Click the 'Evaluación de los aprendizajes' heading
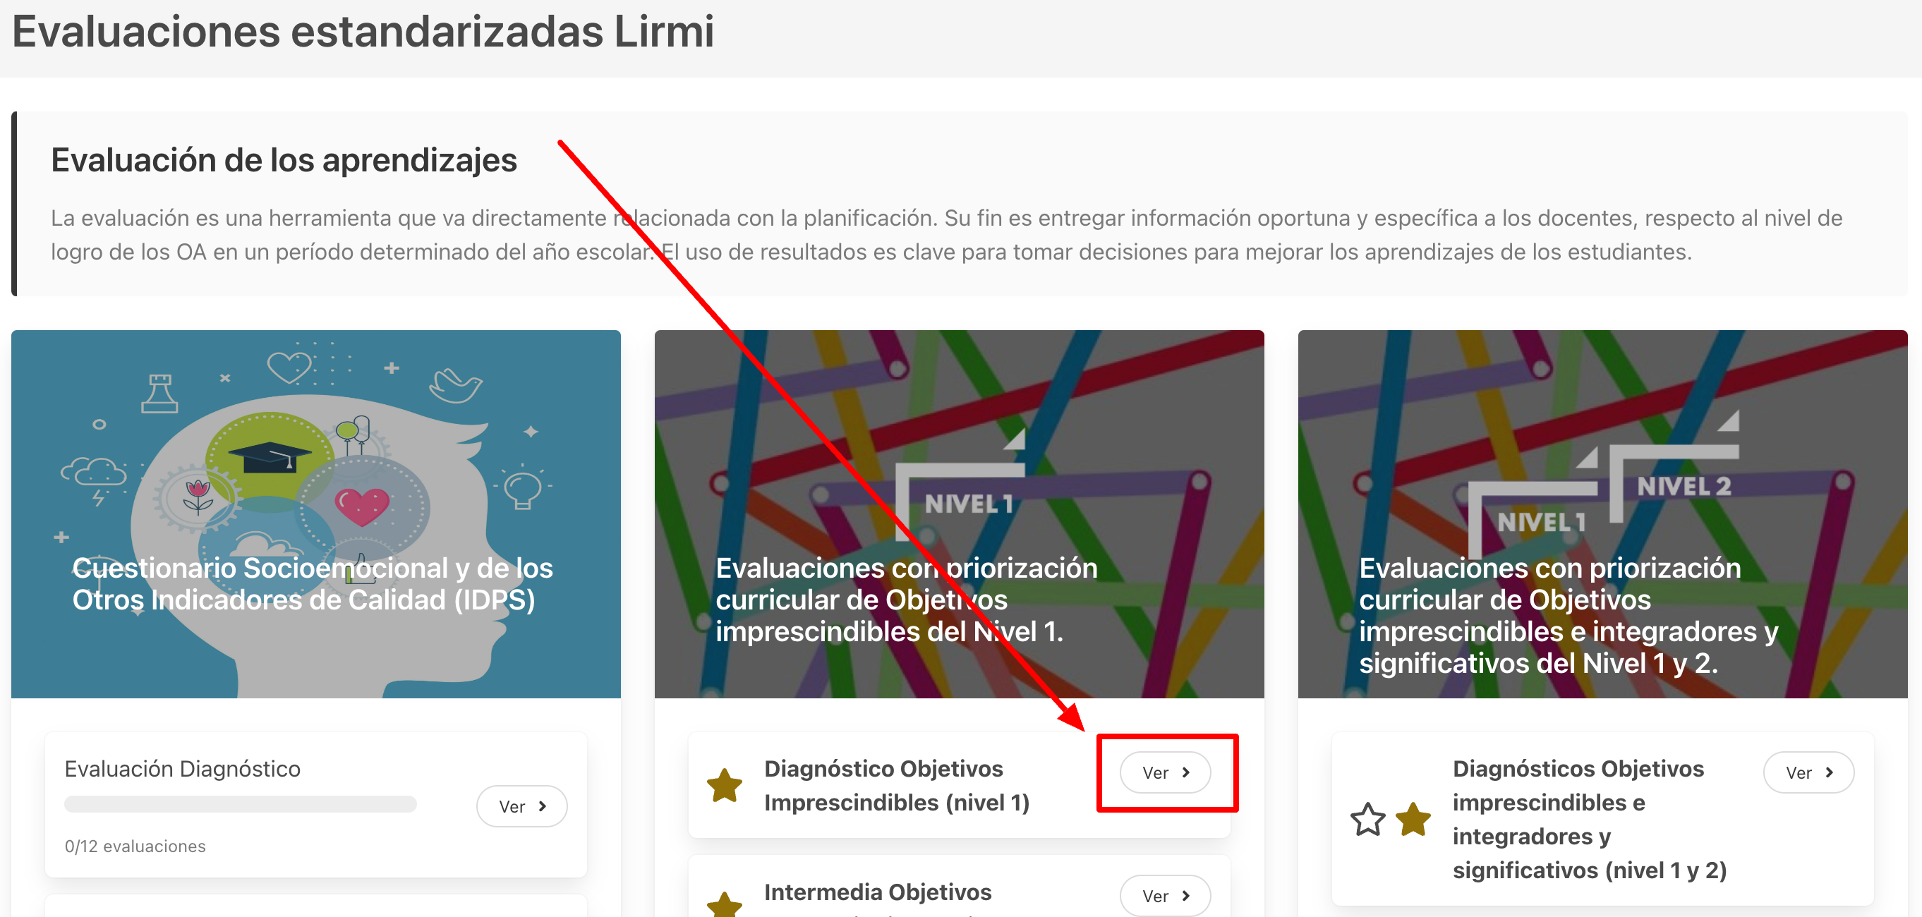The width and height of the screenshot is (1922, 917). point(284,159)
